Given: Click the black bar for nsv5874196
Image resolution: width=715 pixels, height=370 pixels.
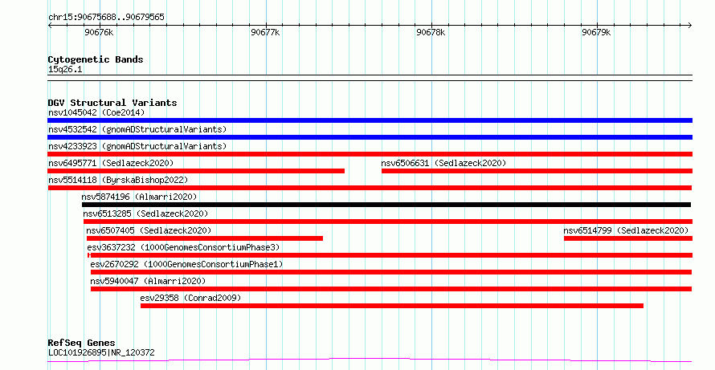Looking at the screenshot, I should coord(386,205).
